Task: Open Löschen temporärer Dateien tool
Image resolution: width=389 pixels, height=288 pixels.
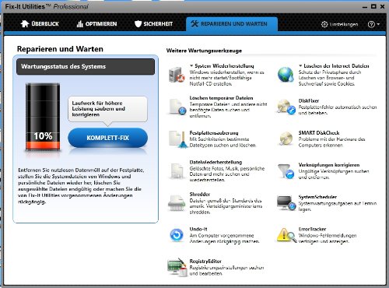Action: click(x=221, y=98)
